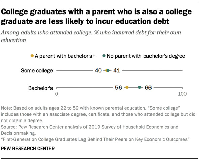Click the value 41 on the Some college row

[x=116, y=70]
